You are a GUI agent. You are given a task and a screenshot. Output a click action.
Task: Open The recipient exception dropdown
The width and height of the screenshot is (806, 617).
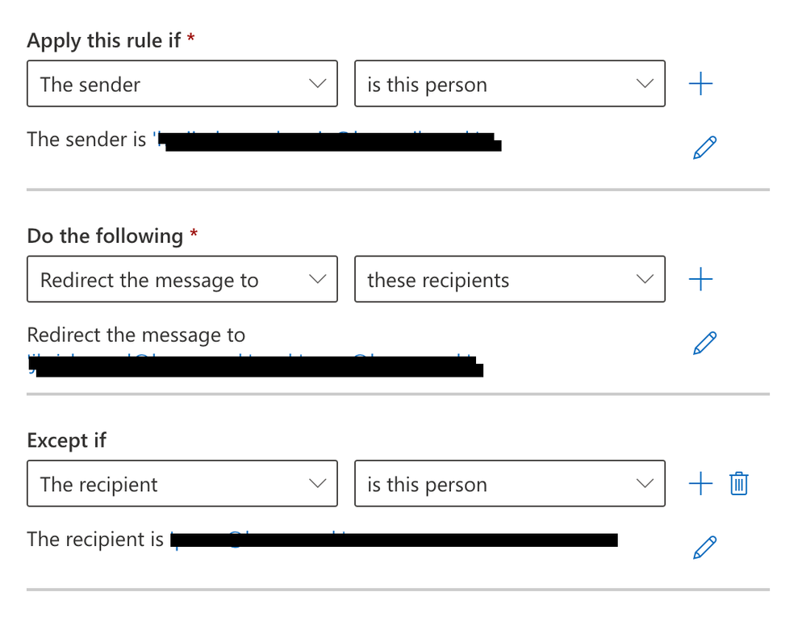click(182, 483)
